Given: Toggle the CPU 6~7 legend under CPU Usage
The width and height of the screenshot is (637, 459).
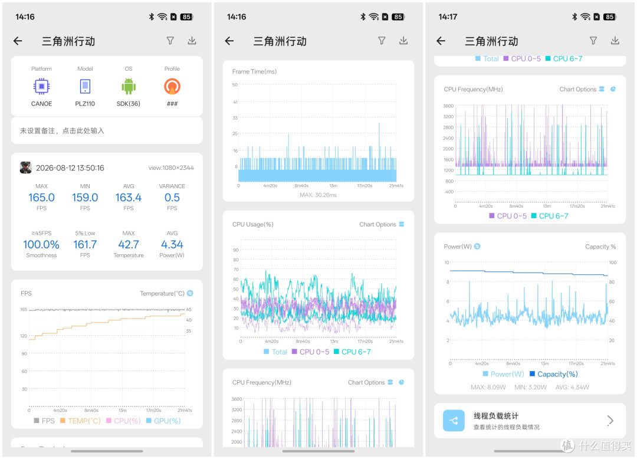Looking at the screenshot, I should coord(353,352).
